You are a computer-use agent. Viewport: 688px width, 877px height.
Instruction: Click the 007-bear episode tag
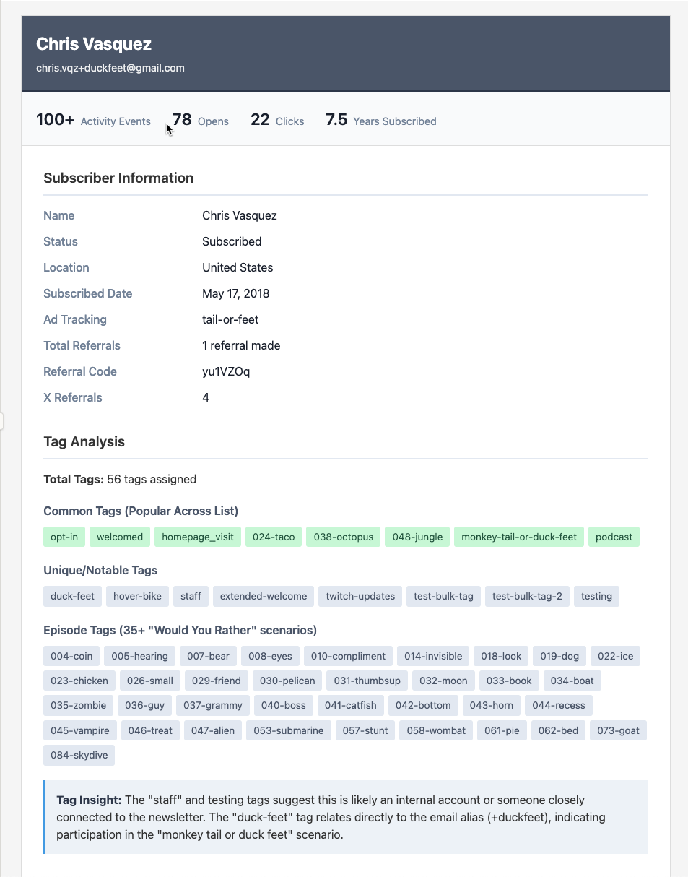[x=208, y=656]
